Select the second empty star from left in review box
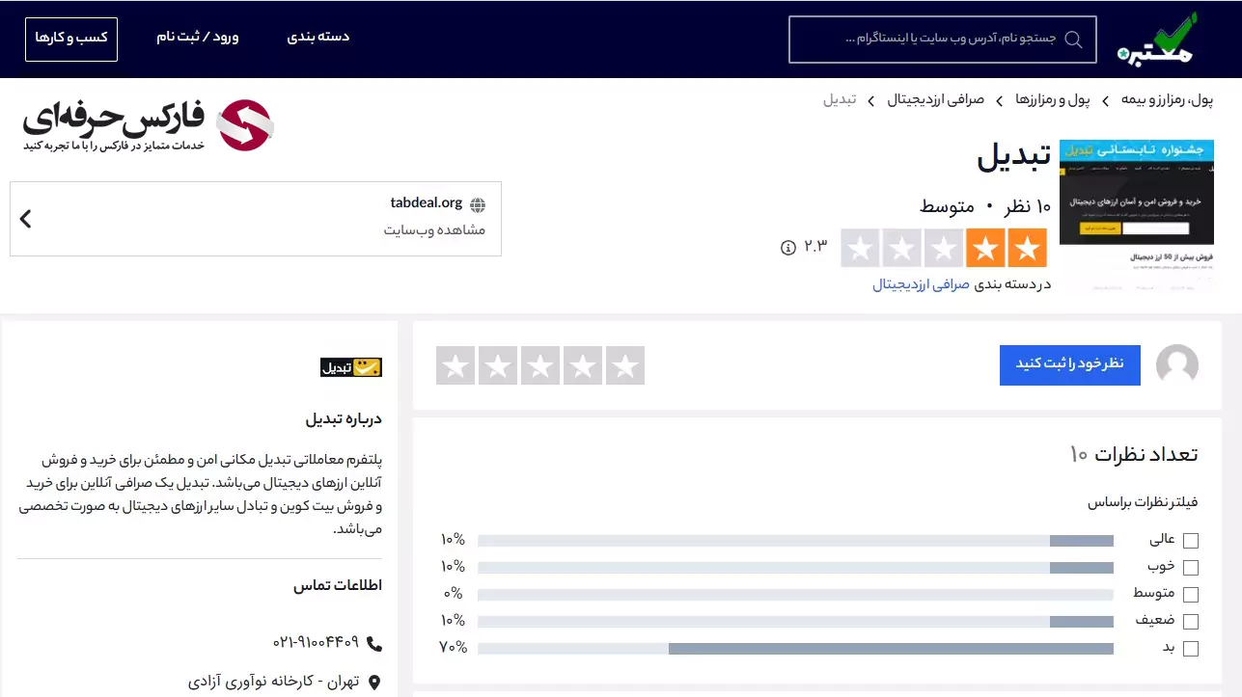The image size is (1242, 697). click(x=498, y=366)
